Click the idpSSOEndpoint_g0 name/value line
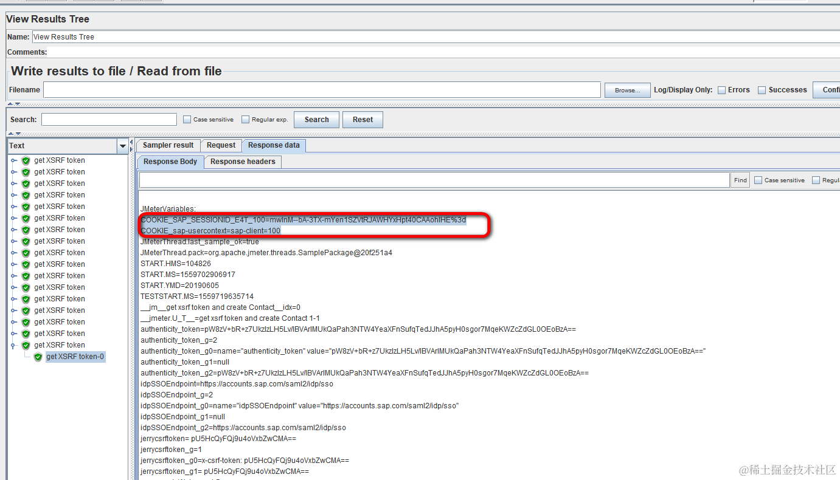 [x=300, y=406]
